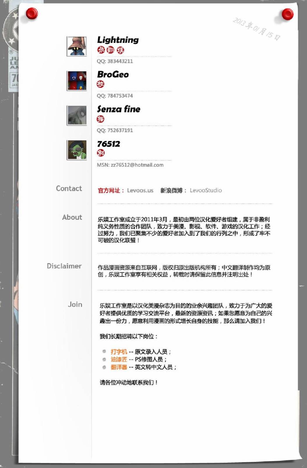The width and height of the screenshot is (307, 468).
Task: Click the middle red seal badge under Lightning
Action: click(x=110, y=50)
